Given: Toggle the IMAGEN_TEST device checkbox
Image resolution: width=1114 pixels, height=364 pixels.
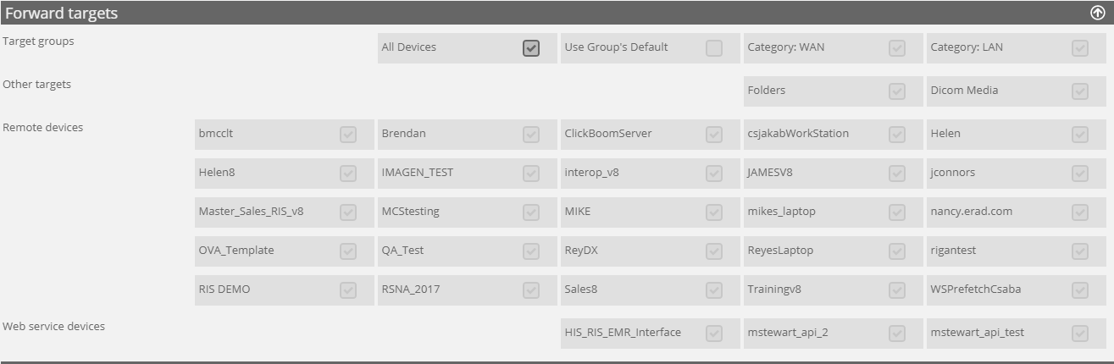Looking at the screenshot, I should point(531,173).
